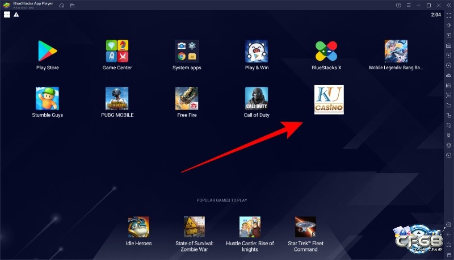Viewport: 454px width, 260px height.
Task: Open Hustle Castle: Rise of knights
Action: click(x=250, y=227)
